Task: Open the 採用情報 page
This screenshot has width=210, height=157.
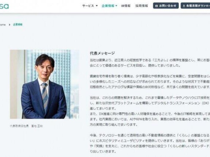Action: 142,6
